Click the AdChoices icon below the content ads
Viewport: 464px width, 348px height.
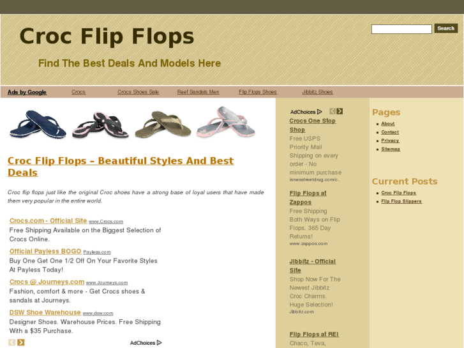click(x=159, y=343)
